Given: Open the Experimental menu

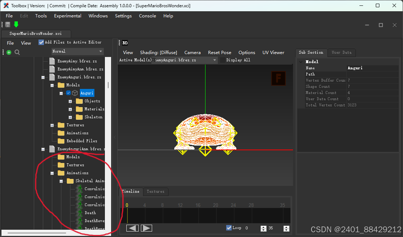Looking at the screenshot, I should (x=68, y=16).
